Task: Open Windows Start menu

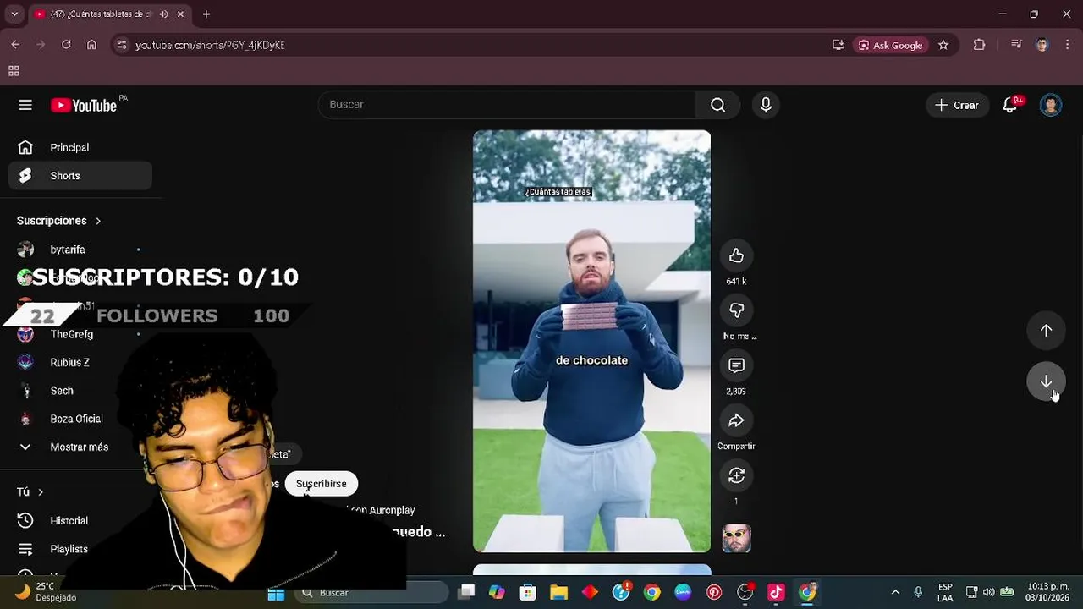Action: [x=276, y=593]
